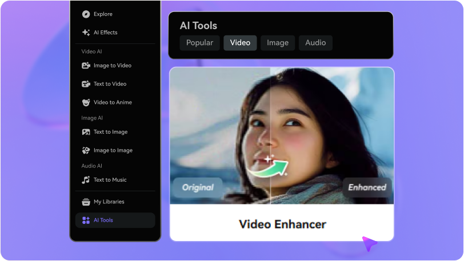Click the AI Tools grid icon
This screenshot has width=464, height=261.
tap(86, 220)
